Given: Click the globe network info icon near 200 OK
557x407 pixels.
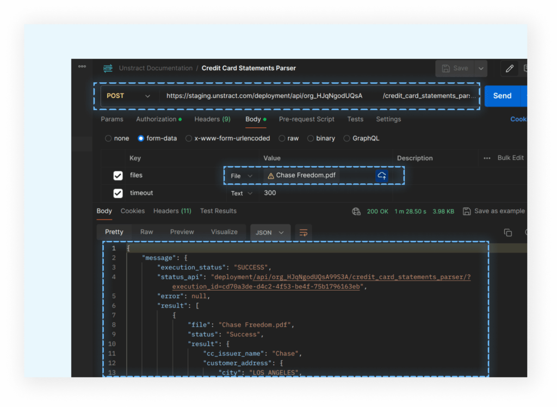Looking at the screenshot, I should pos(356,211).
